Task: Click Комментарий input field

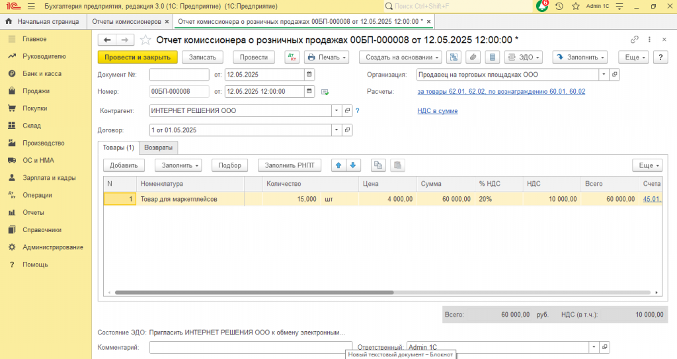Action: [x=251, y=347]
